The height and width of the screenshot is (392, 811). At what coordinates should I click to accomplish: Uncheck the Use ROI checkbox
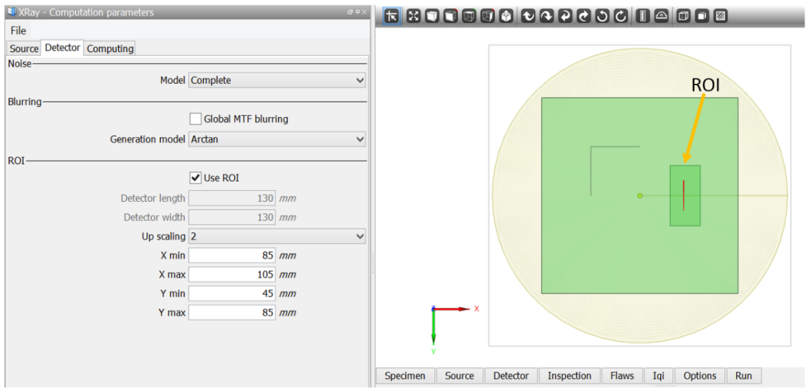pyautogui.click(x=196, y=178)
